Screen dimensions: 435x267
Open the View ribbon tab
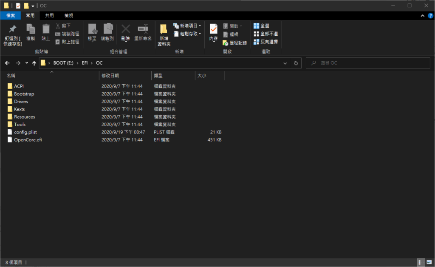pyautogui.click(x=68, y=16)
